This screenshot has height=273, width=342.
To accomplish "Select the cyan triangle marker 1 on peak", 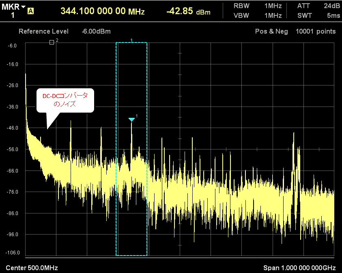I will click(131, 119).
